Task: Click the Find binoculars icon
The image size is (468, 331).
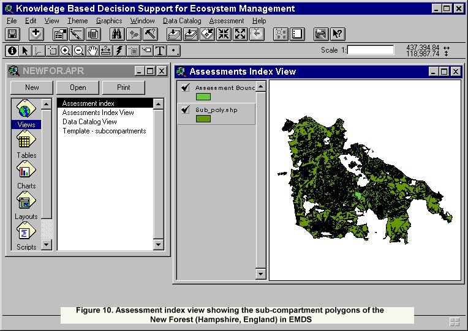Action: pos(117,34)
